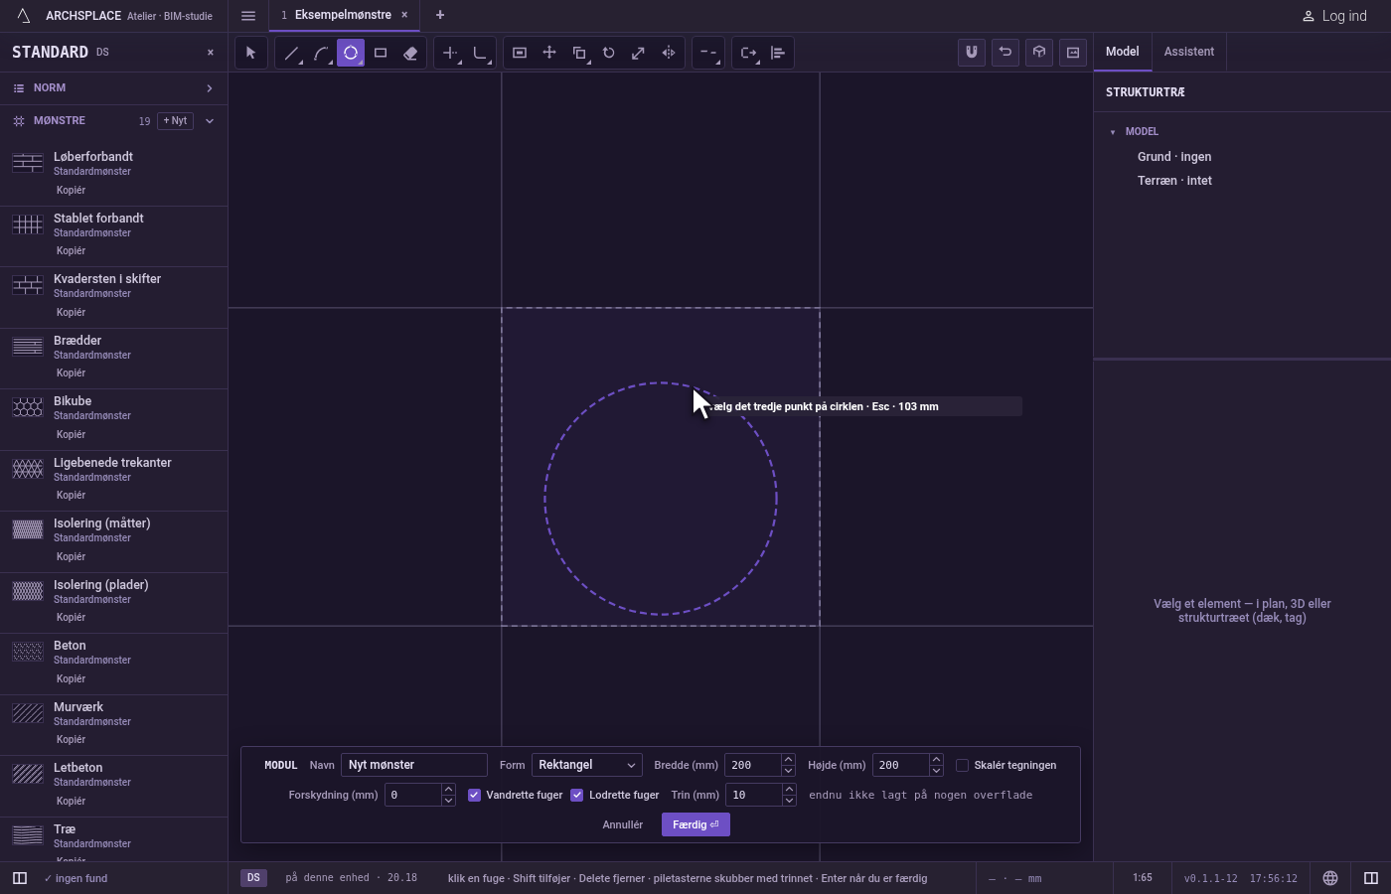1391x894 pixels.
Task: Collapse the MODEL tree node
Action: (1113, 132)
